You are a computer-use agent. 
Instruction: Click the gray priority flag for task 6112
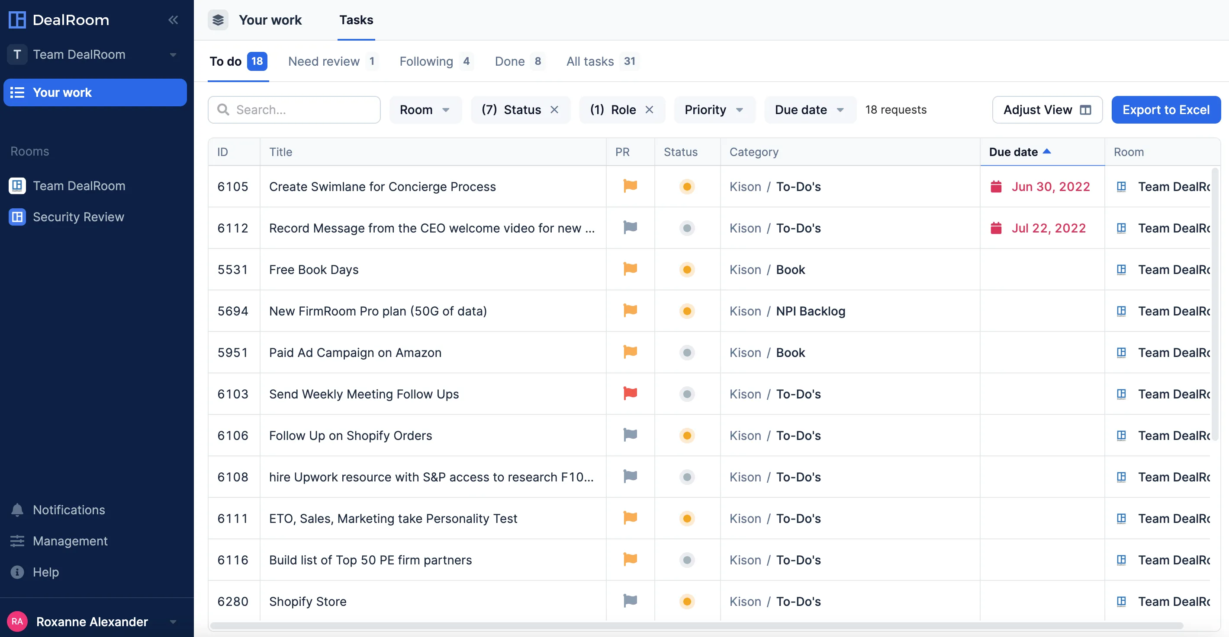click(x=630, y=228)
